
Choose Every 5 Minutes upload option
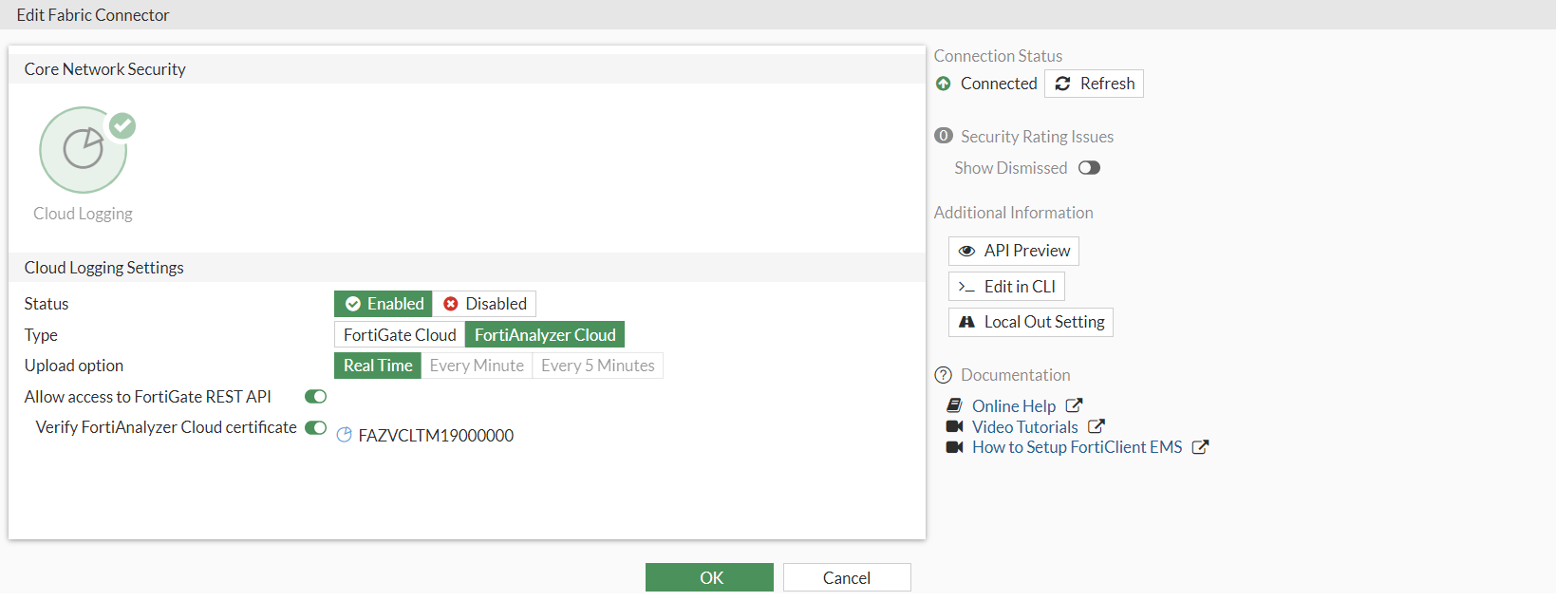(x=598, y=366)
